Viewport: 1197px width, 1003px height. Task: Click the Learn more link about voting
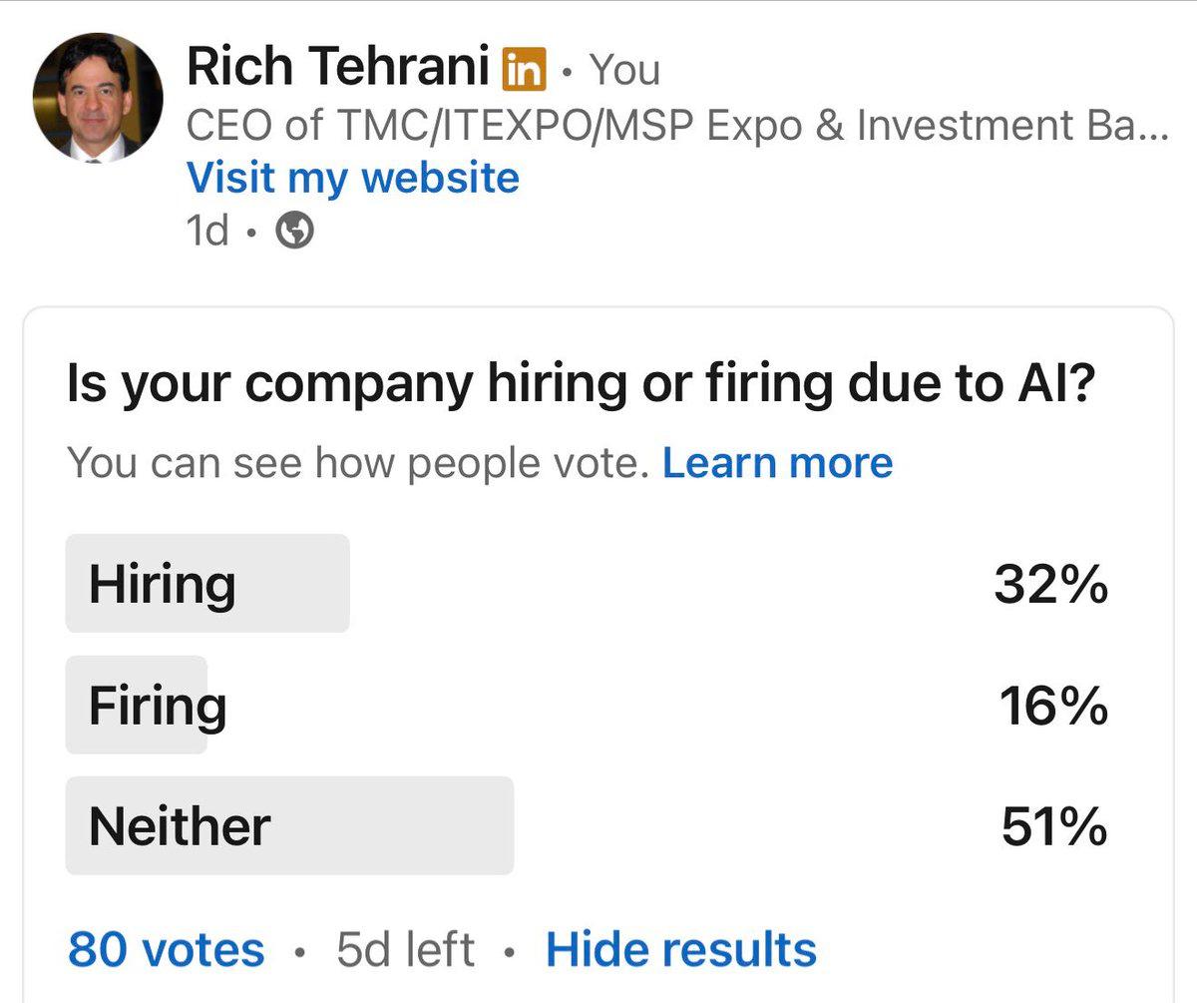coord(777,461)
